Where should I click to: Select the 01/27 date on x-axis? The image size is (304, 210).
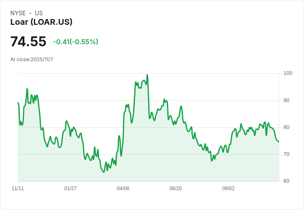(70, 189)
